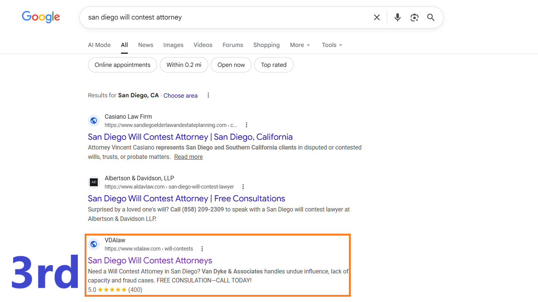Open San Diego Will Contest Attorneys VDAlaw result
The height and width of the screenshot is (302, 538).
tap(150, 260)
